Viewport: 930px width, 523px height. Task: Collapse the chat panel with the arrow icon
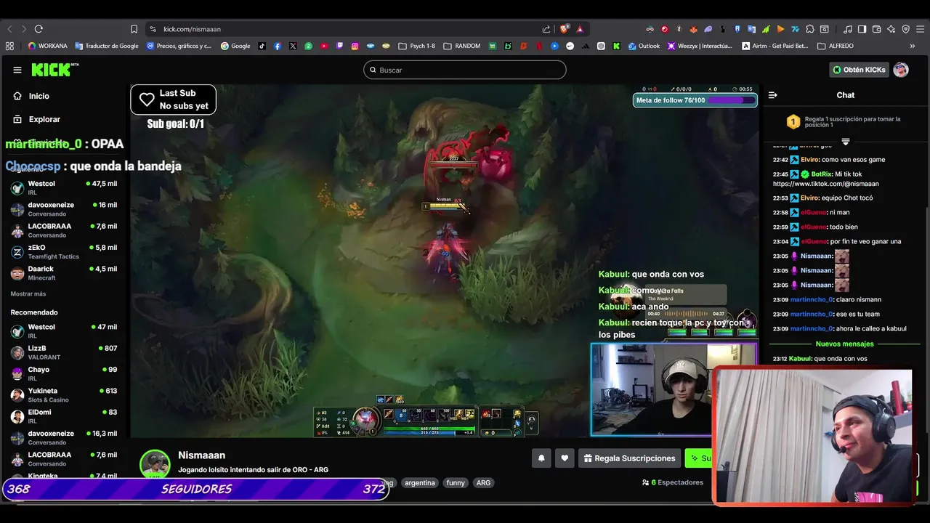click(x=773, y=95)
